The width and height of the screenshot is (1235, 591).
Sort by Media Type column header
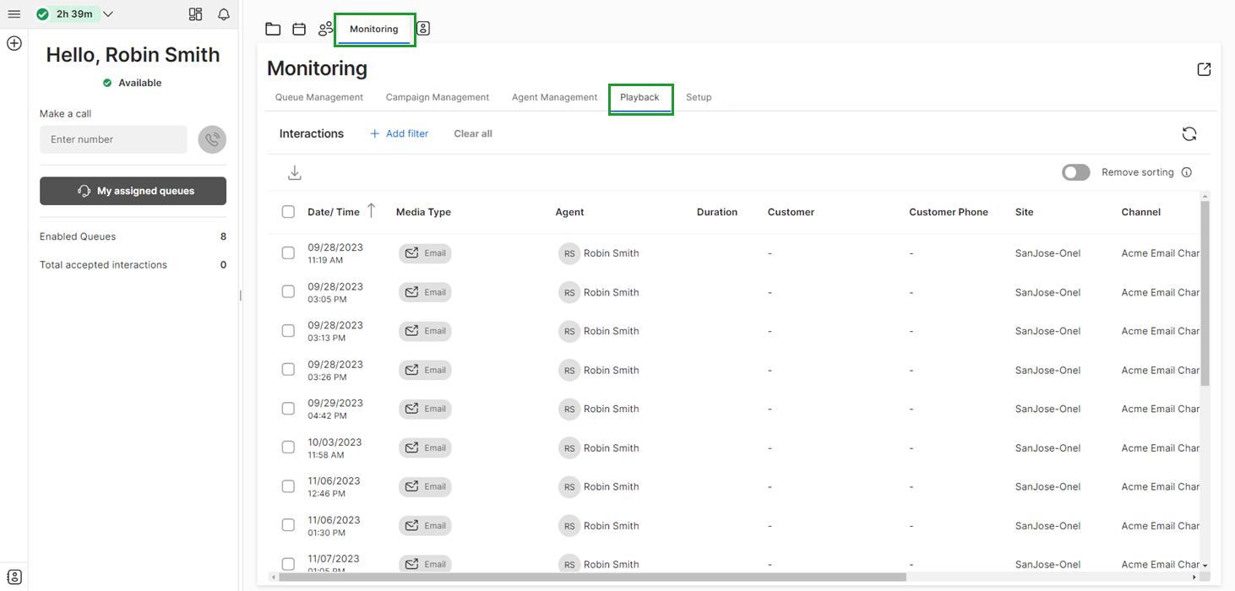(x=423, y=212)
